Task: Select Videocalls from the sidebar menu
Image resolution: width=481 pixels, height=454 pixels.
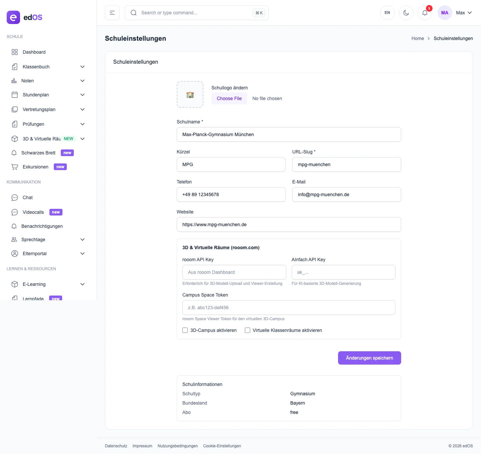Action: click(33, 212)
